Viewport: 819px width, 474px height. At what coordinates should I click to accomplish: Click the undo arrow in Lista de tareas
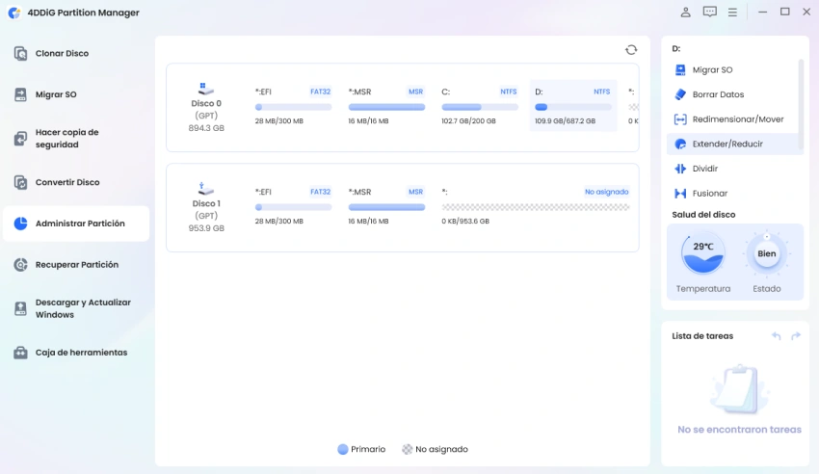(777, 336)
